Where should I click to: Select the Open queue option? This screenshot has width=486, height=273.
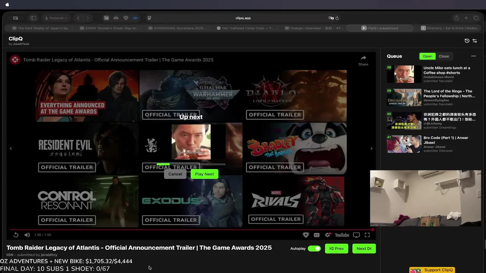pos(428,56)
